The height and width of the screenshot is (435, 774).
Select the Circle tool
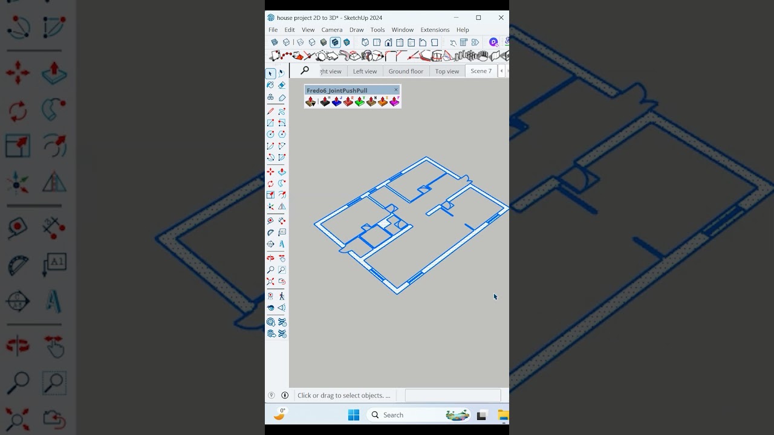pyautogui.click(x=270, y=134)
